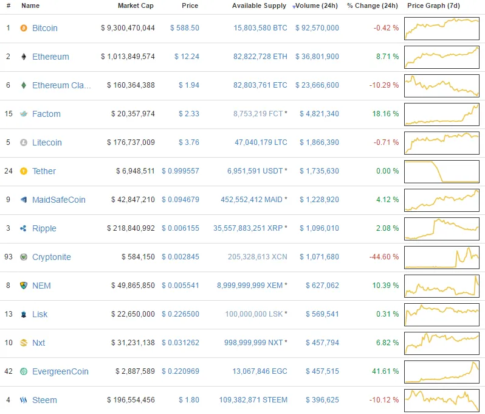Viewport: 485px width, 414px height.
Task: Click the NEM shield icon
Action: (24, 286)
